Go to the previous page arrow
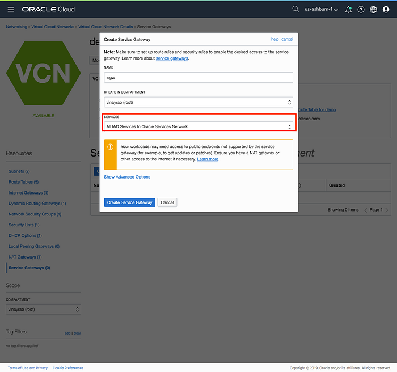 (365, 210)
